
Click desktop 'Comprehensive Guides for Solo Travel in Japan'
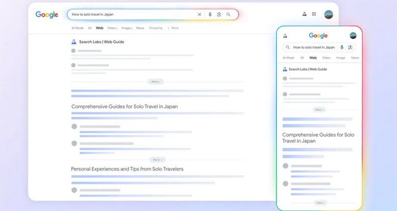coord(125,107)
